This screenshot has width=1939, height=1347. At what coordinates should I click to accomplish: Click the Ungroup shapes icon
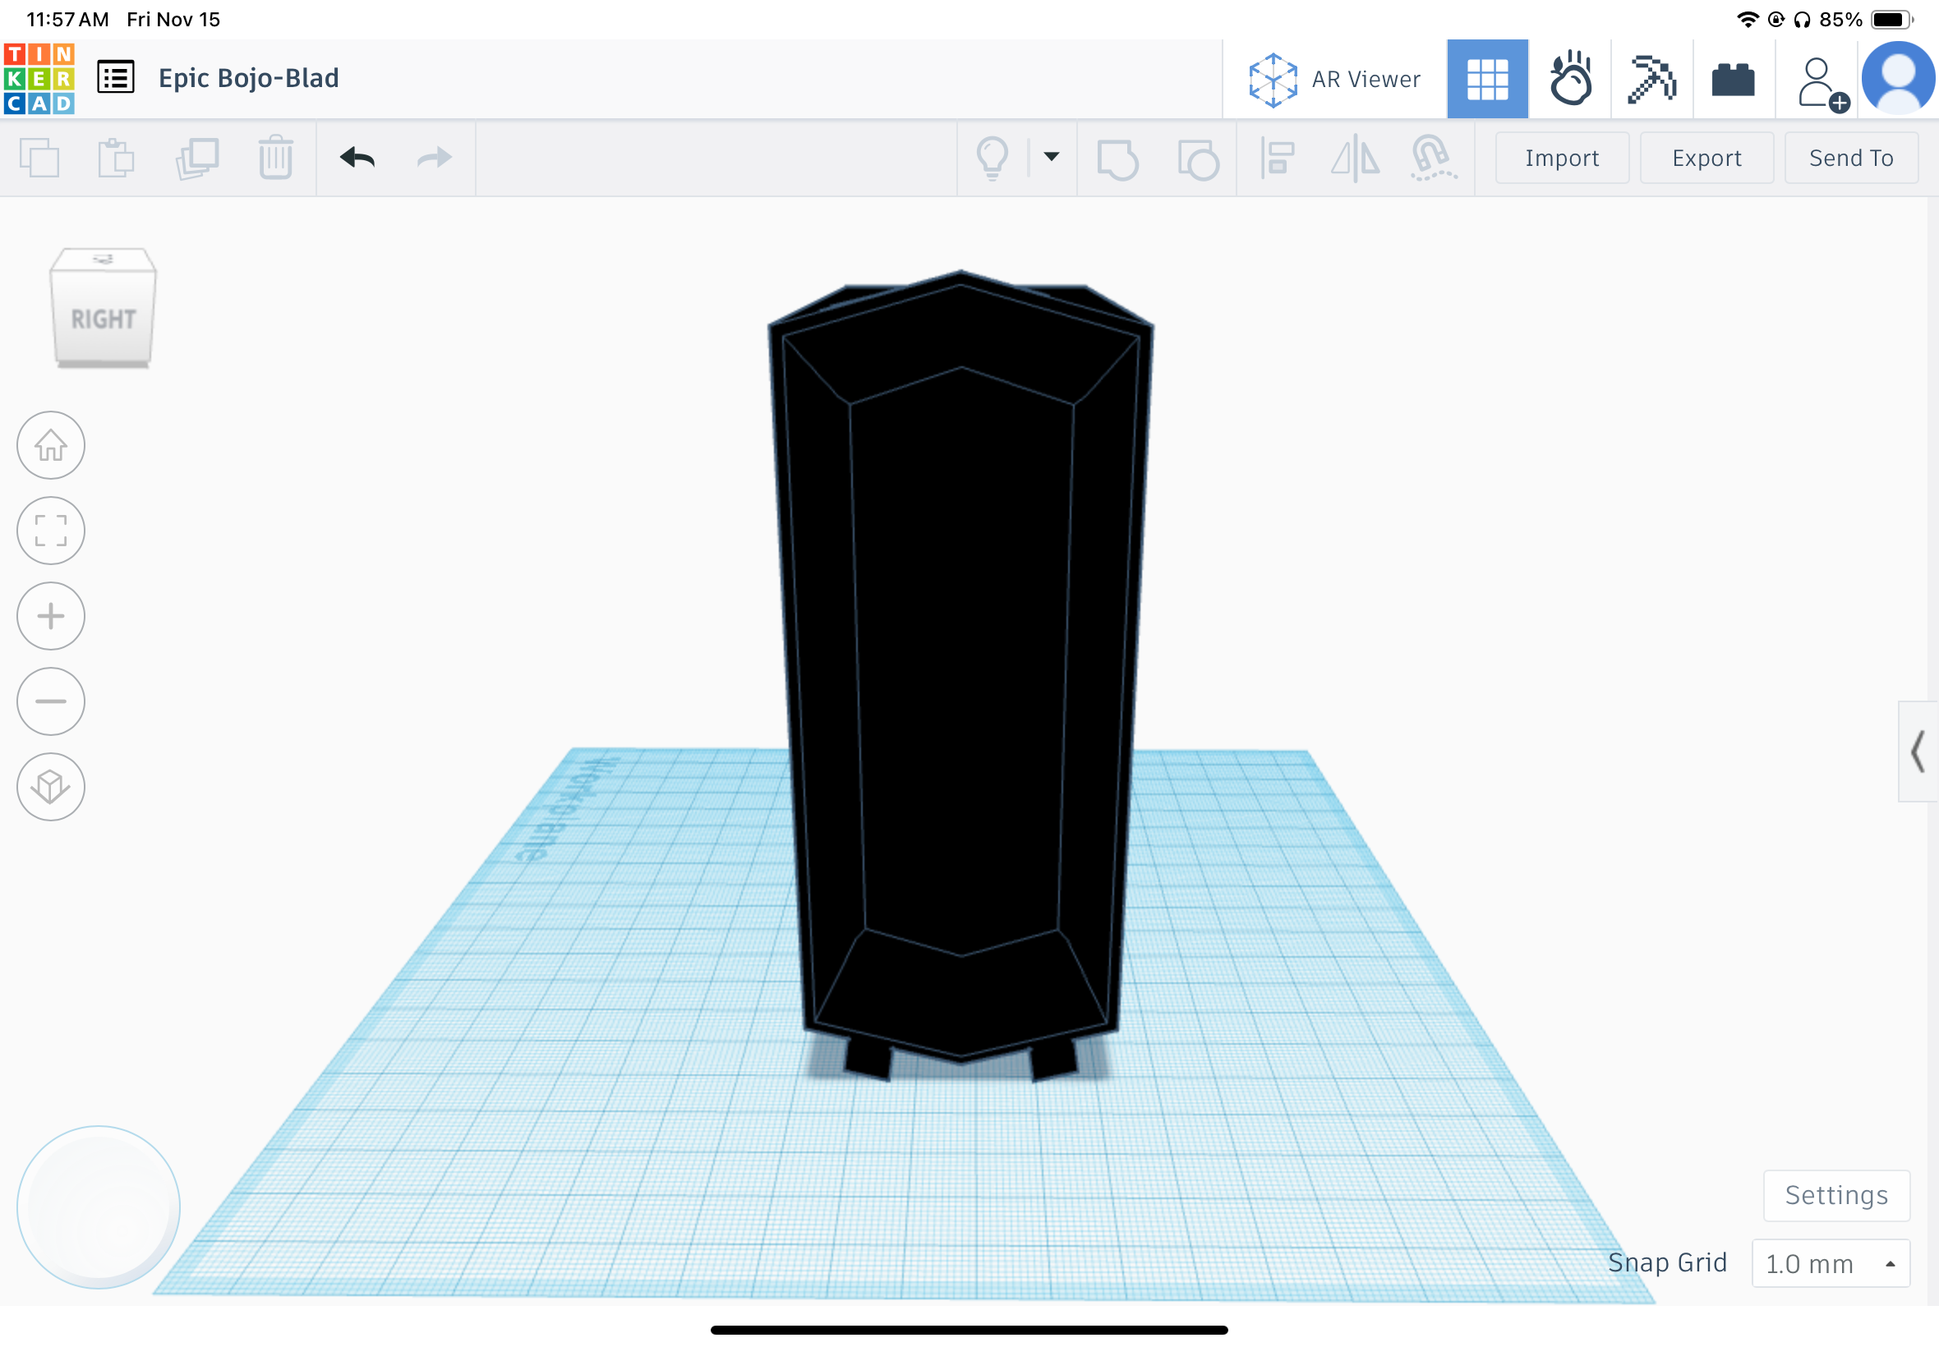(1198, 159)
